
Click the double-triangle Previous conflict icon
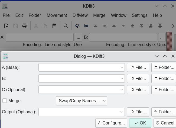(132, 26)
